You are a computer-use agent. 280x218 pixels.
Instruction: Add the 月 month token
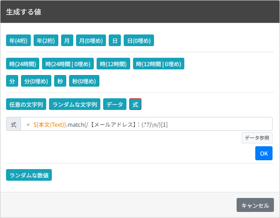[67, 41]
